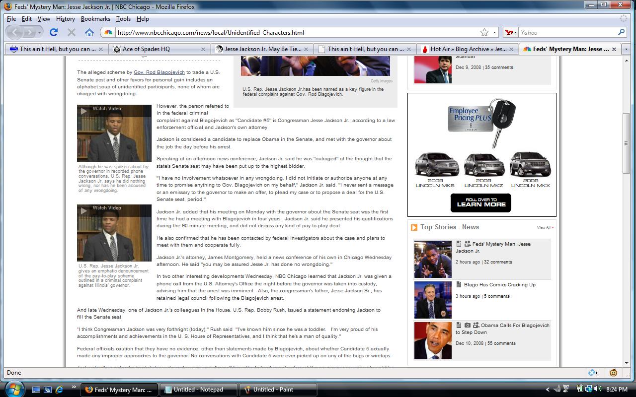Go to the Firefox home page
The image size is (636, 397).
point(89,32)
